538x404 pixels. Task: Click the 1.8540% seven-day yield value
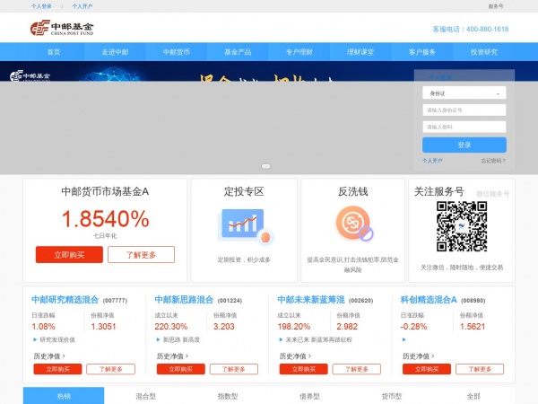click(x=105, y=219)
